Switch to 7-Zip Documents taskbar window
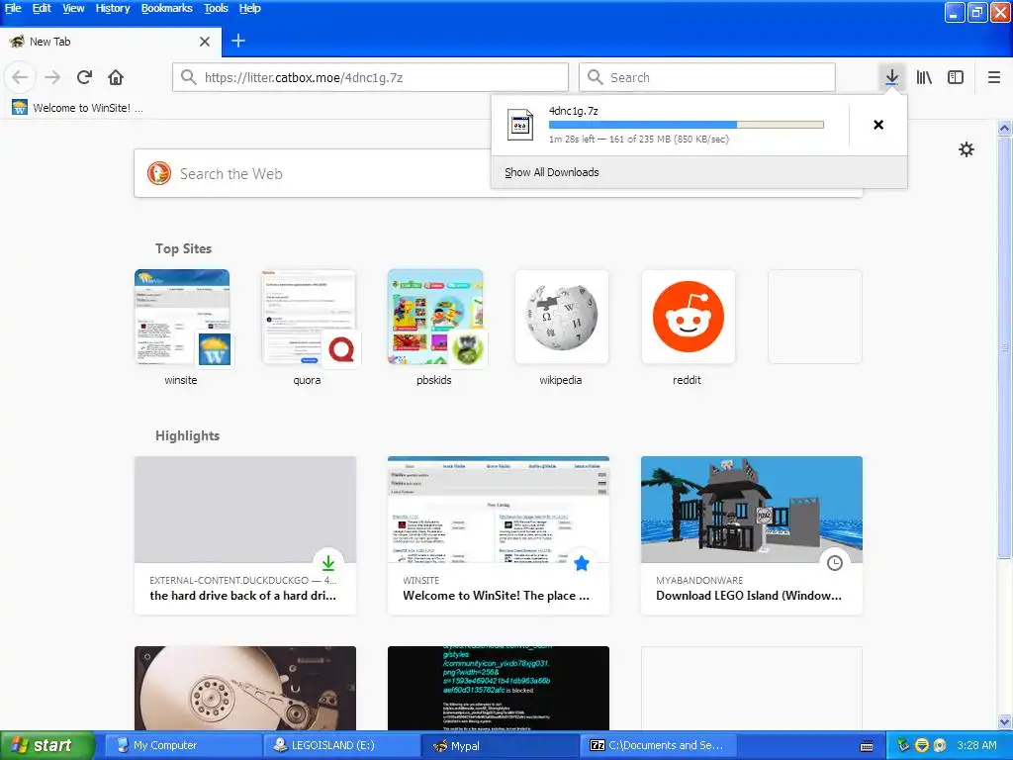This screenshot has height=760, width=1013. (659, 746)
